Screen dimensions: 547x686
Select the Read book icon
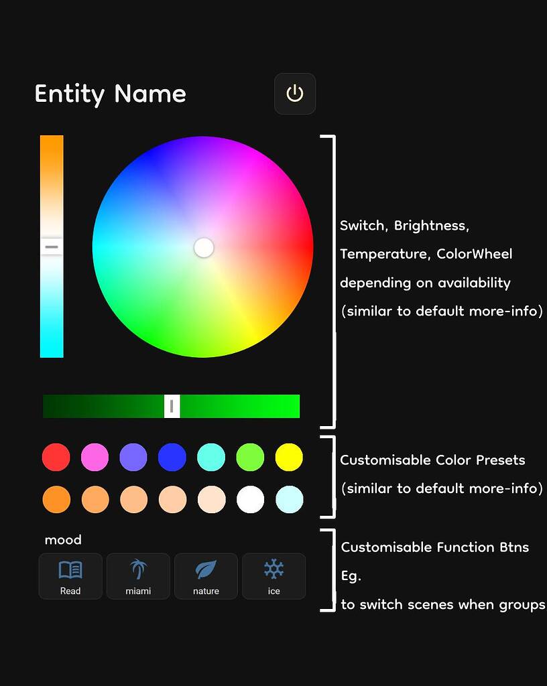[x=70, y=569]
